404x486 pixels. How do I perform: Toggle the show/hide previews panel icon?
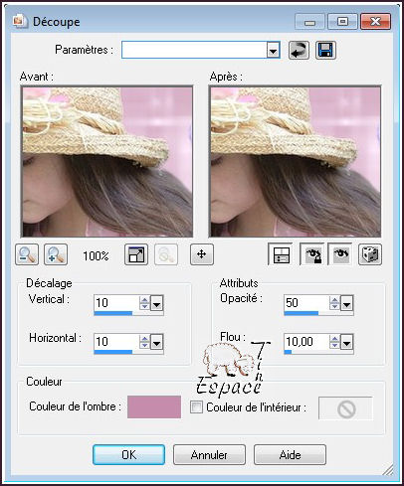pos(281,254)
